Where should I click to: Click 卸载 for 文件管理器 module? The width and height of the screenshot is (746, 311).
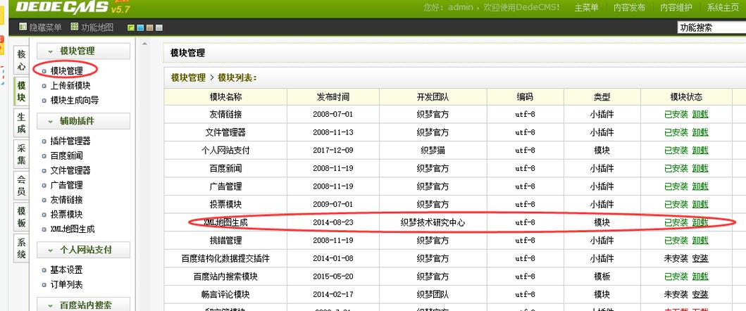(700, 132)
